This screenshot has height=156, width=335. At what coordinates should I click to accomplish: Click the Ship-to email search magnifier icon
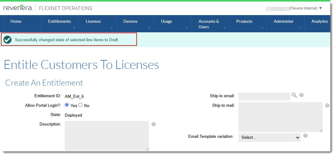pos(294,95)
